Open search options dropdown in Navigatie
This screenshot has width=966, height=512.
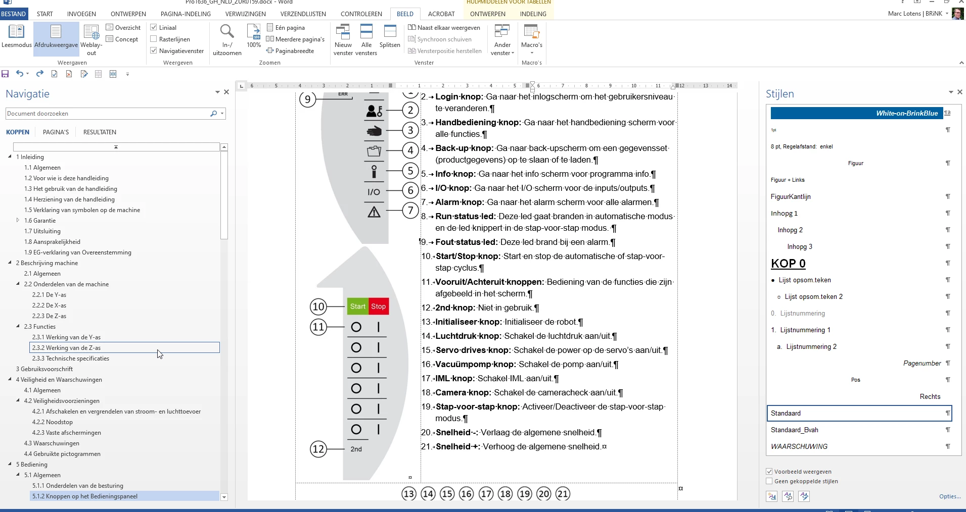click(x=222, y=114)
